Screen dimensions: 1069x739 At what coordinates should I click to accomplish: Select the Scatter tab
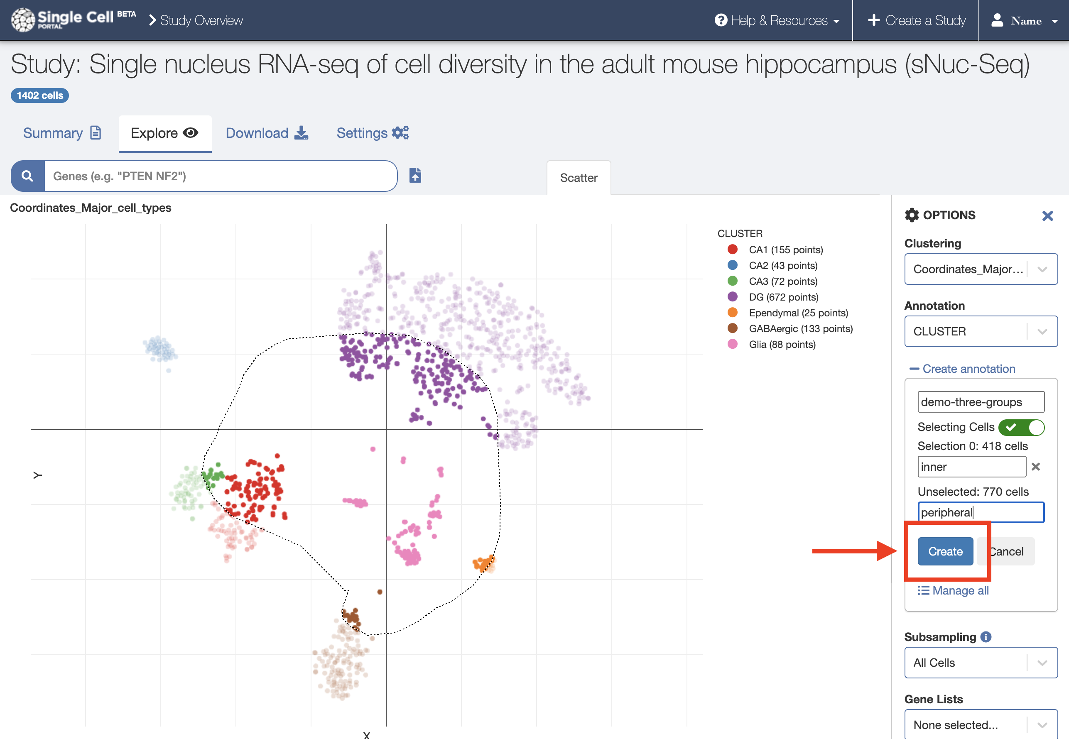(x=579, y=177)
